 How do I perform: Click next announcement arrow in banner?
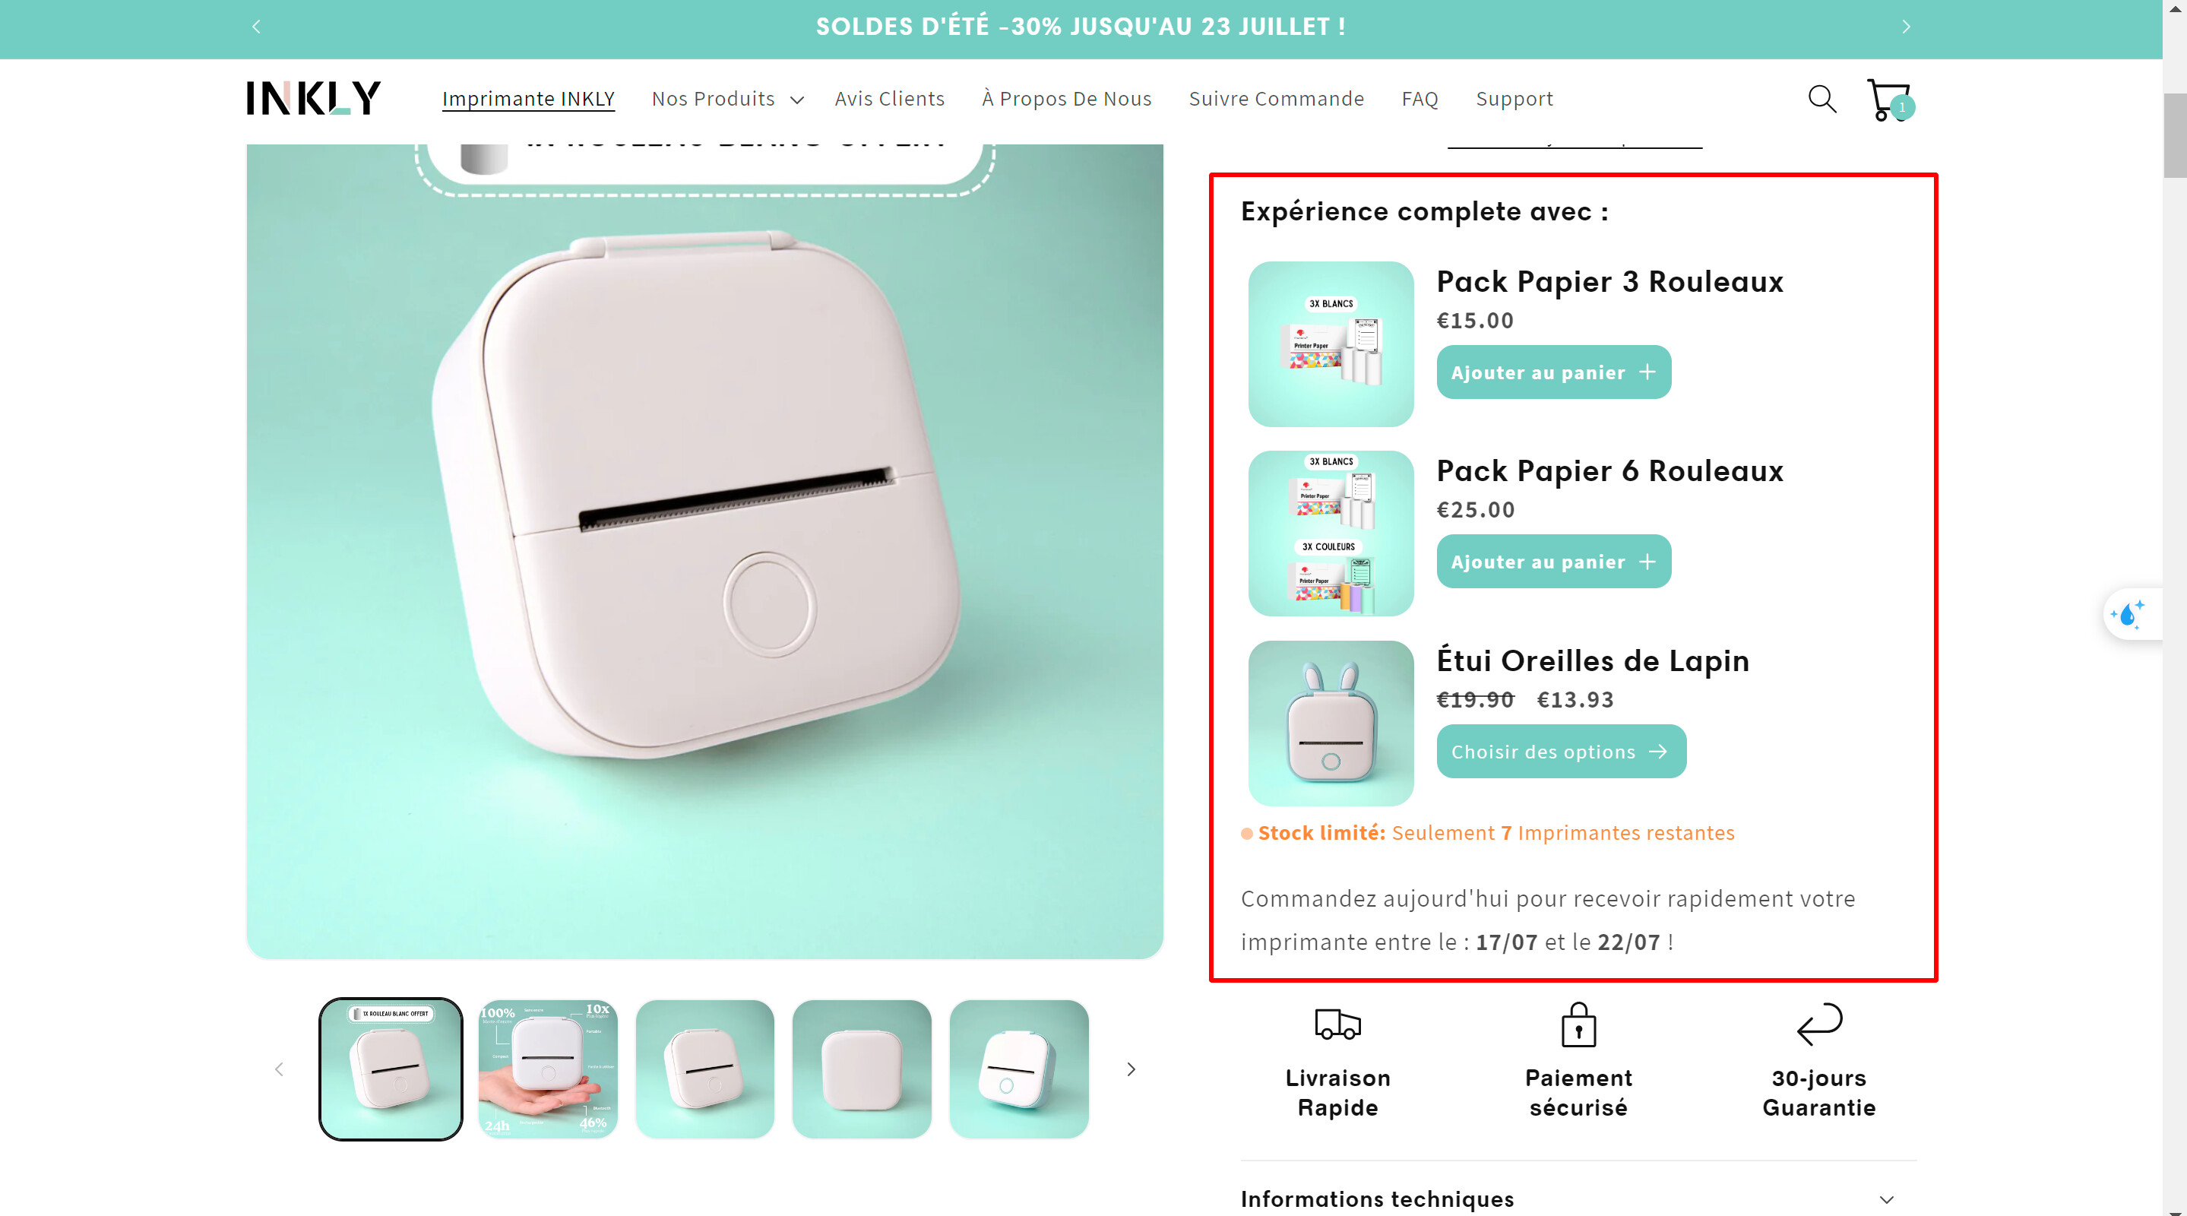[x=1906, y=27]
